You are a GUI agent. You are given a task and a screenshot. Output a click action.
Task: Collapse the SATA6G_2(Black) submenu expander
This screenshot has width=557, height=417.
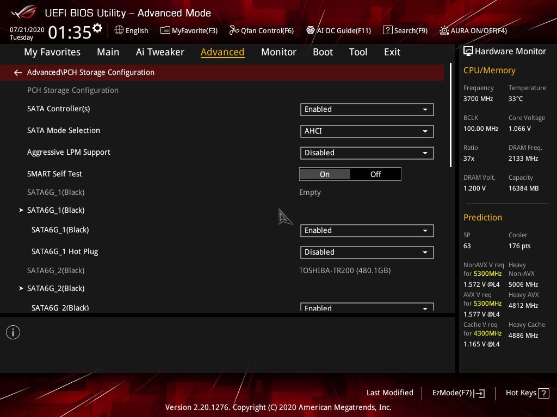point(21,288)
